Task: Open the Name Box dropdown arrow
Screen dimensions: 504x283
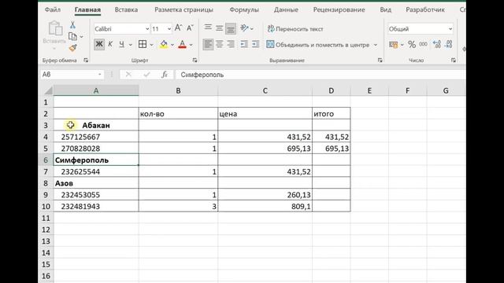Action: [100, 75]
